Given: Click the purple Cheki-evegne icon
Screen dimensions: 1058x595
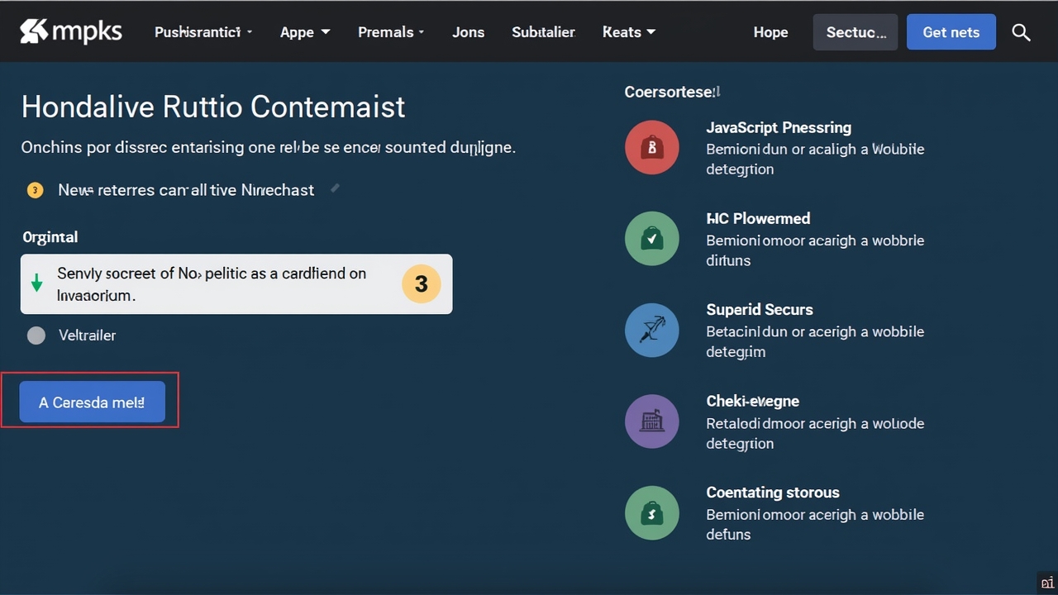Looking at the screenshot, I should (x=652, y=421).
